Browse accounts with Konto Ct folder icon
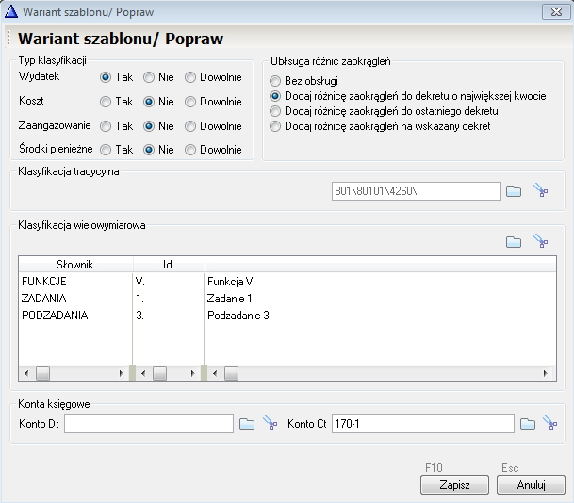Image resolution: width=574 pixels, height=503 pixels. coord(528,424)
